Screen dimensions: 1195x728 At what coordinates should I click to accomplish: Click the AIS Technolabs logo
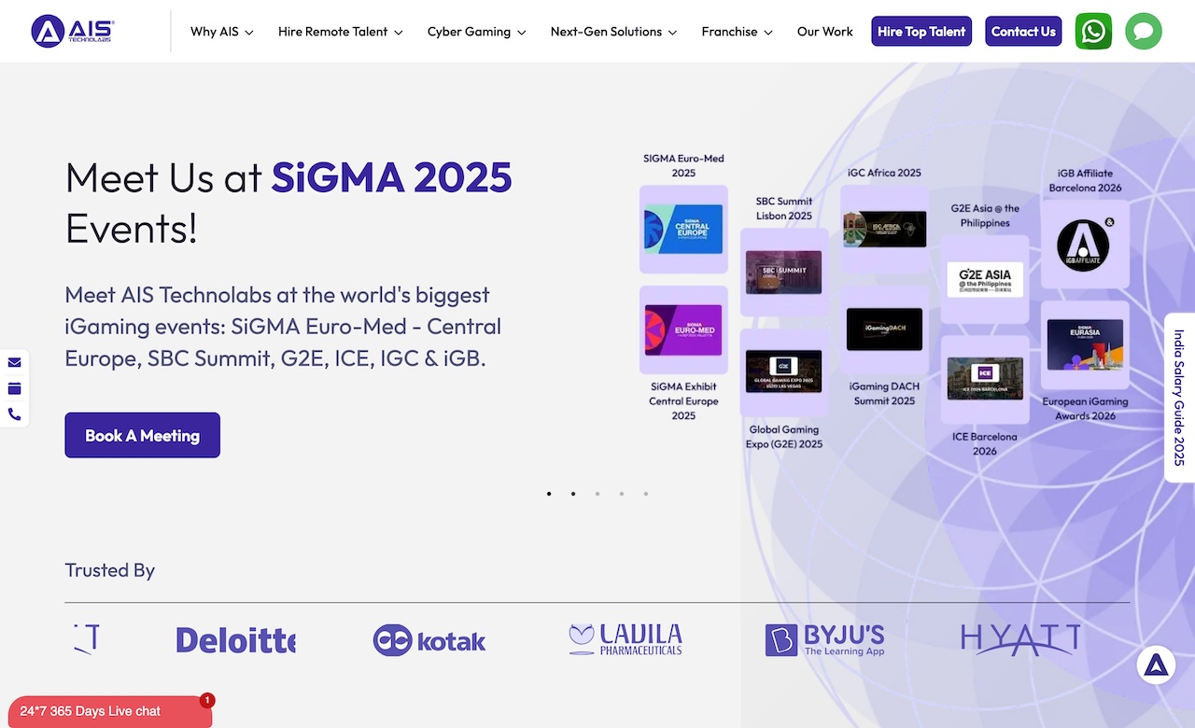(73, 32)
